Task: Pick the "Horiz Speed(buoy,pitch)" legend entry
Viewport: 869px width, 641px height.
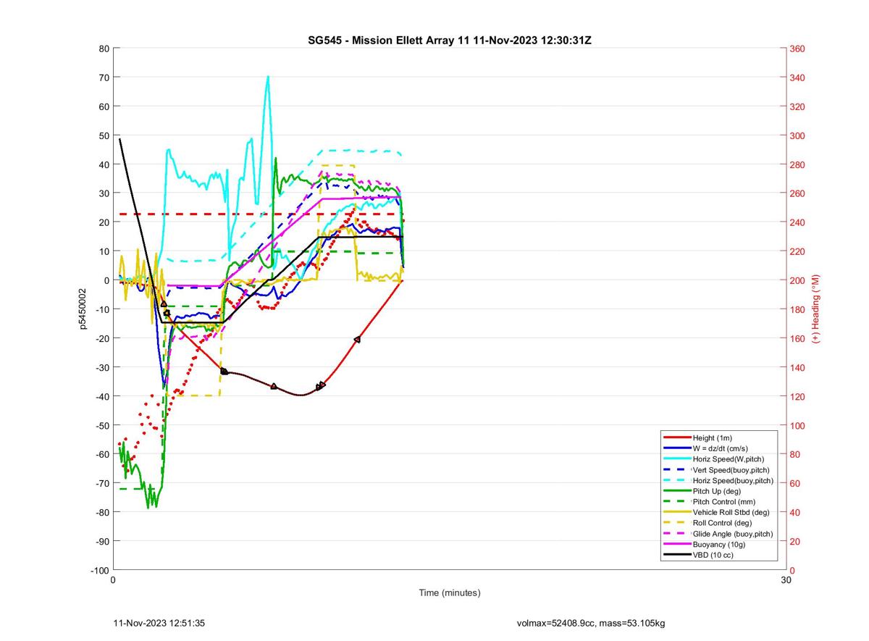Action: [733, 480]
